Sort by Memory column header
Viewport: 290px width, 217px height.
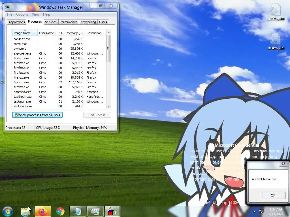click(x=75, y=33)
